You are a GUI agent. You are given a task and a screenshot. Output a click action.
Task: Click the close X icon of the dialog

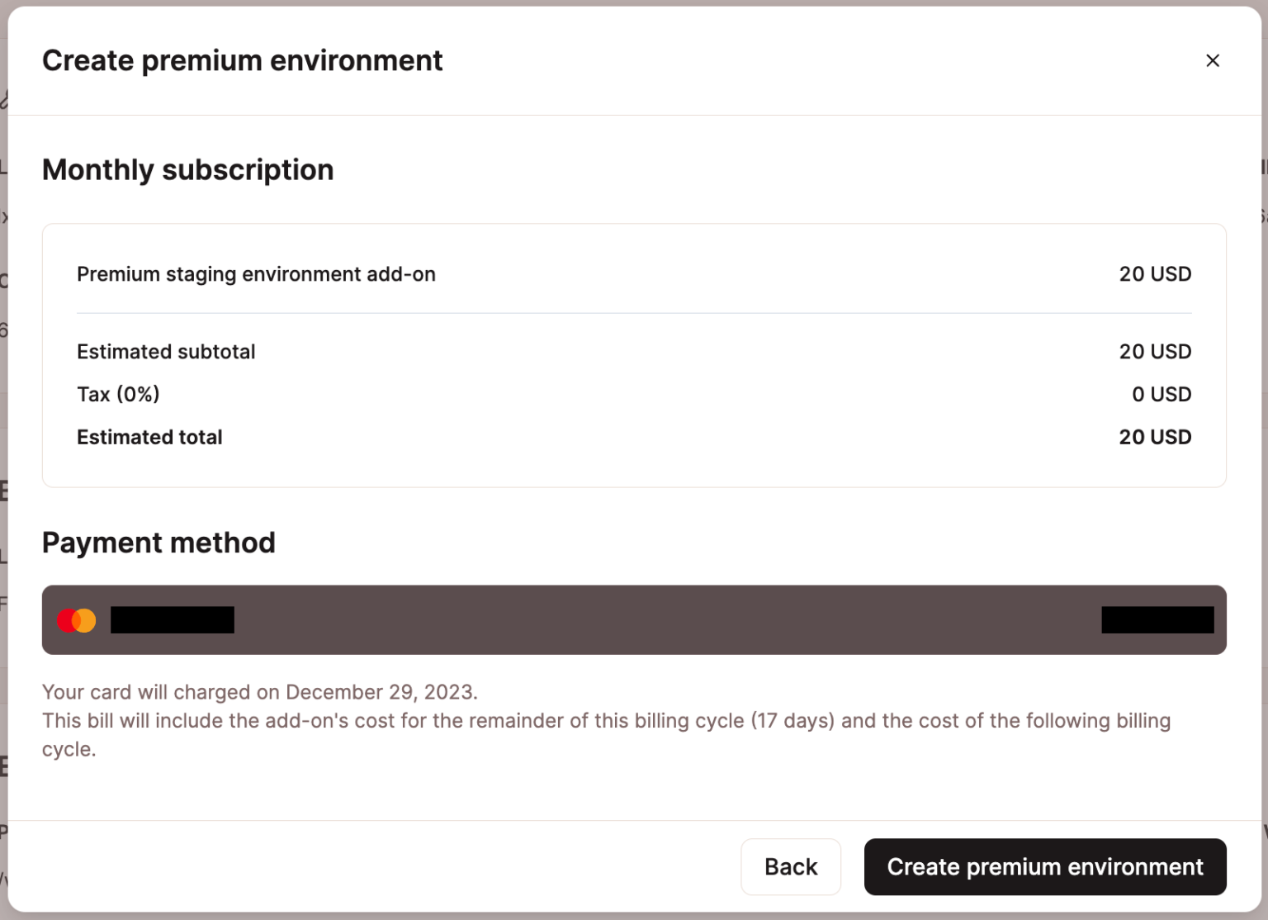(x=1213, y=60)
